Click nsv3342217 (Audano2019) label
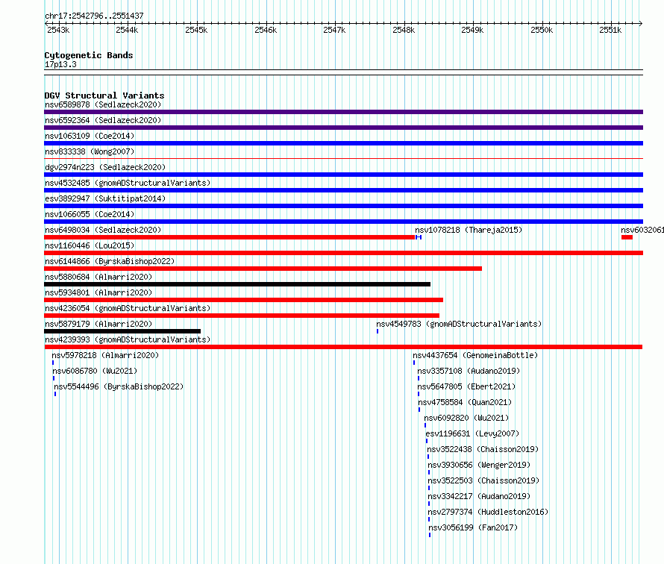The width and height of the screenshot is (664, 564). point(479,496)
